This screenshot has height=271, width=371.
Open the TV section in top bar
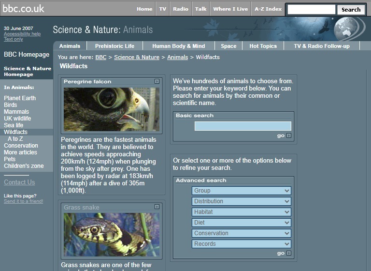point(162,9)
